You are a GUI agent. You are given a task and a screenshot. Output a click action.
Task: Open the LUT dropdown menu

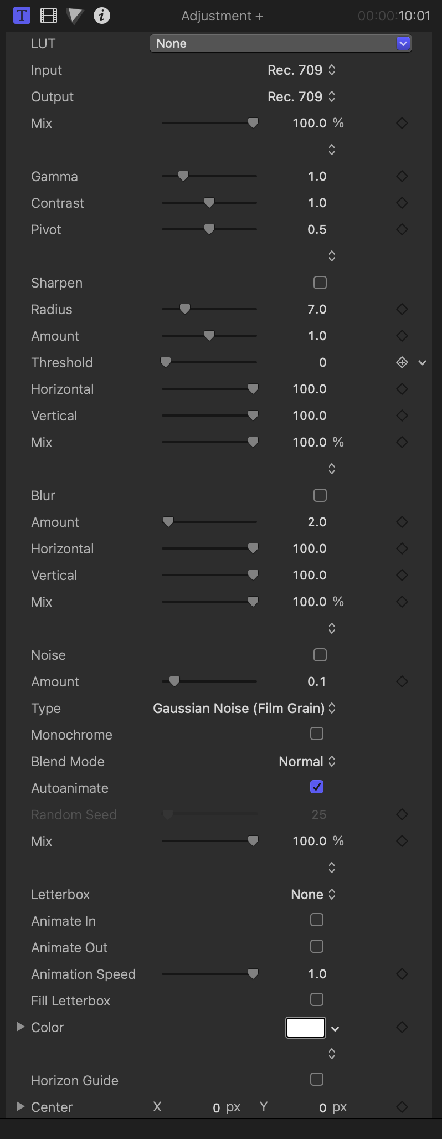point(280,43)
